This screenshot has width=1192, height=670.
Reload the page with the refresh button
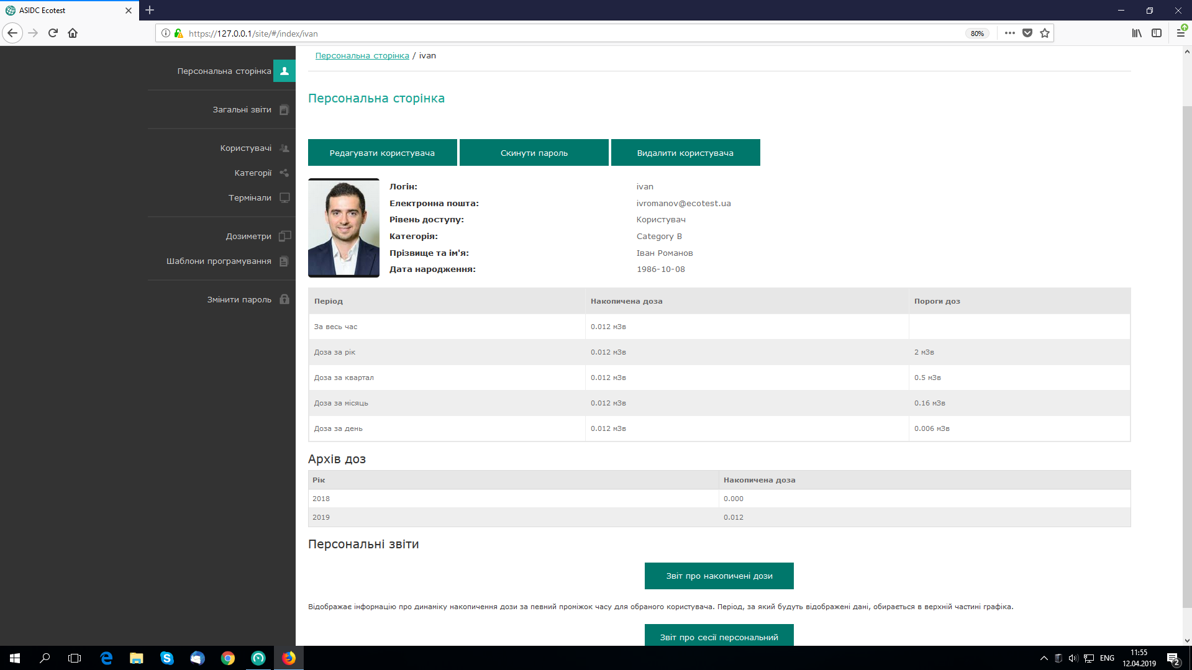(x=53, y=34)
